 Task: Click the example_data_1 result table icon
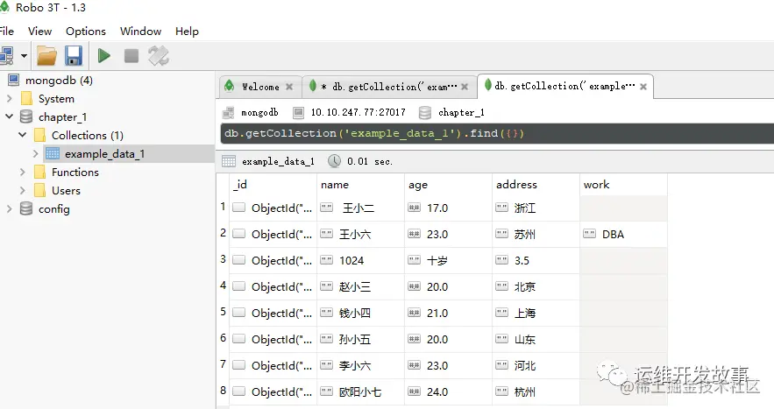pyautogui.click(x=229, y=161)
